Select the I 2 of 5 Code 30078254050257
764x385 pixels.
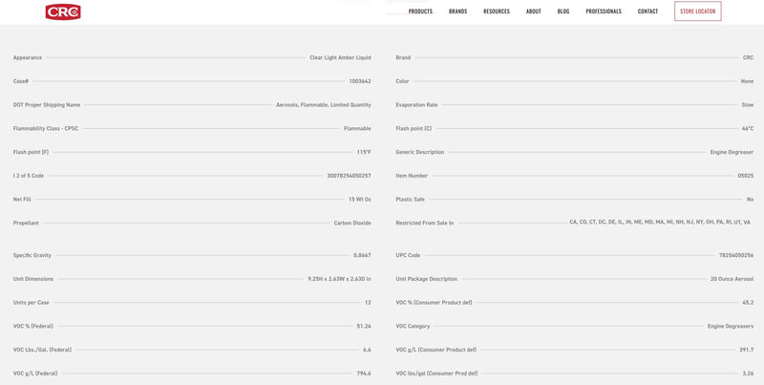click(349, 176)
